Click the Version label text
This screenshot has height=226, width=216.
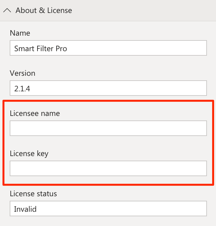pos(22,73)
